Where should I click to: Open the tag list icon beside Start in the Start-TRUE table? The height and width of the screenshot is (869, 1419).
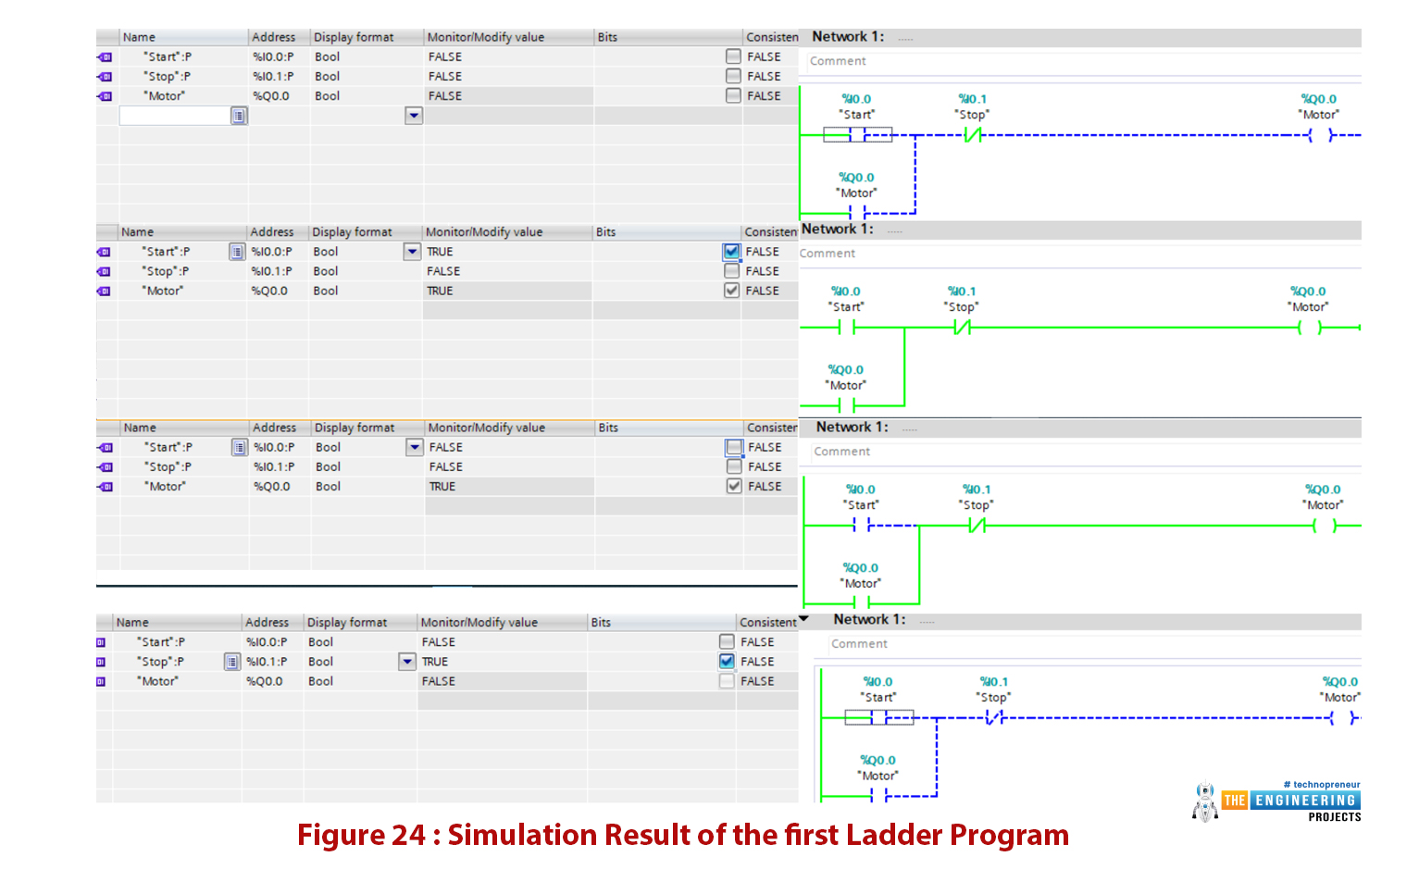pos(237,252)
